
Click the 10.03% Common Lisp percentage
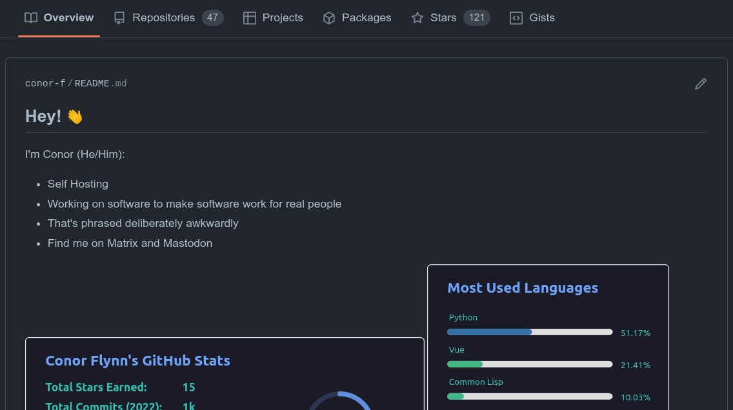pyautogui.click(x=636, y=397)
